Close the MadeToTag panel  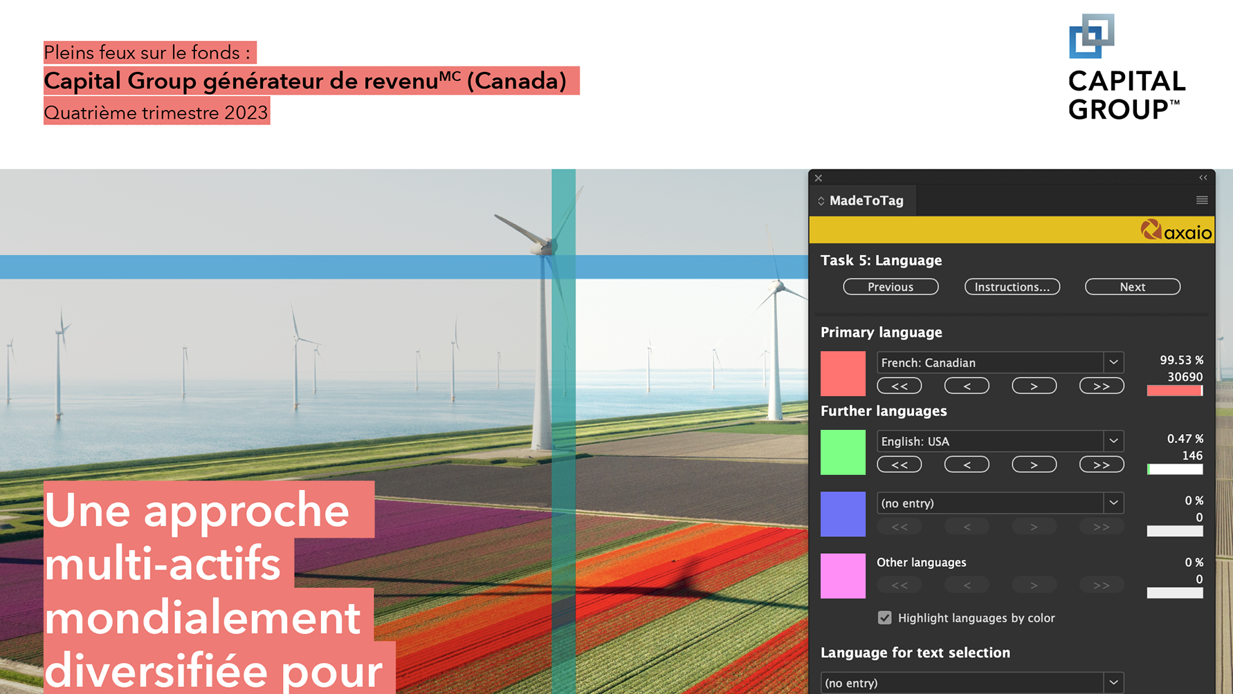point(819,178)
